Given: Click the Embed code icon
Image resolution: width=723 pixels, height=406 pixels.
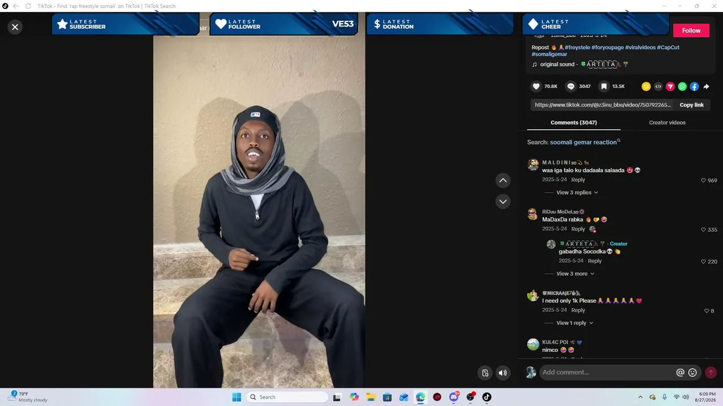Looking at the screenshot, I should point(658,86).
